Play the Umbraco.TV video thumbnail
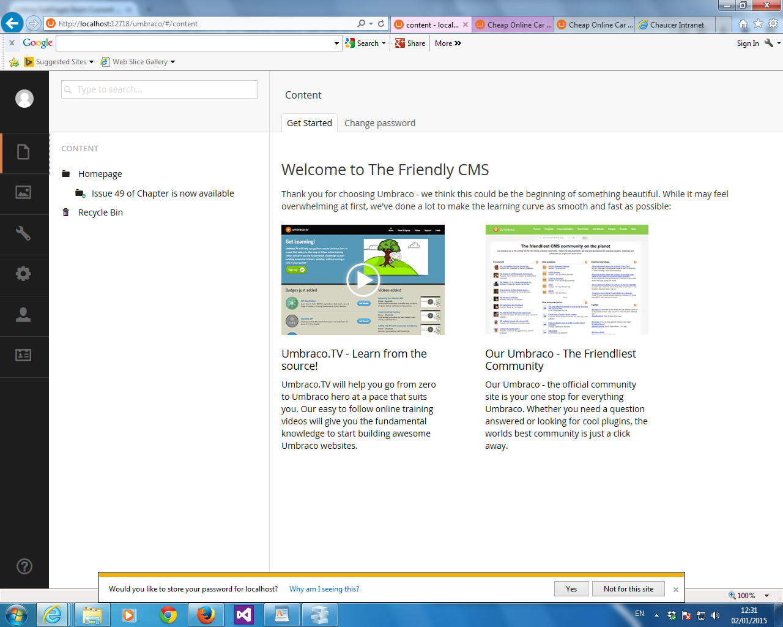 click(363, 280)
